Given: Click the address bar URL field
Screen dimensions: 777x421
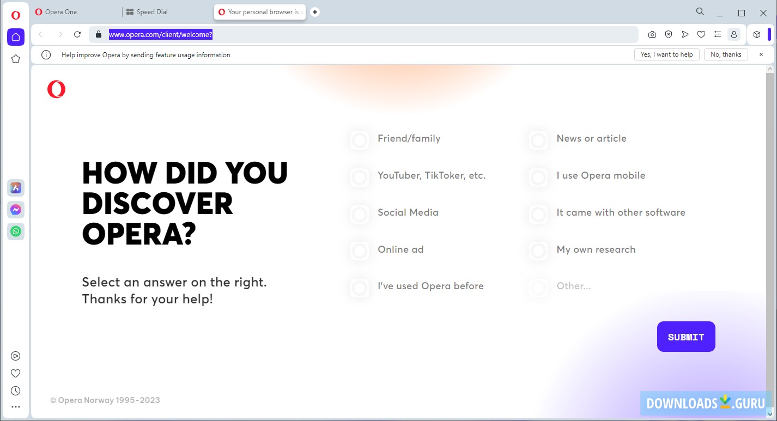Looking at the screenshot, I should tap(363, 34).
